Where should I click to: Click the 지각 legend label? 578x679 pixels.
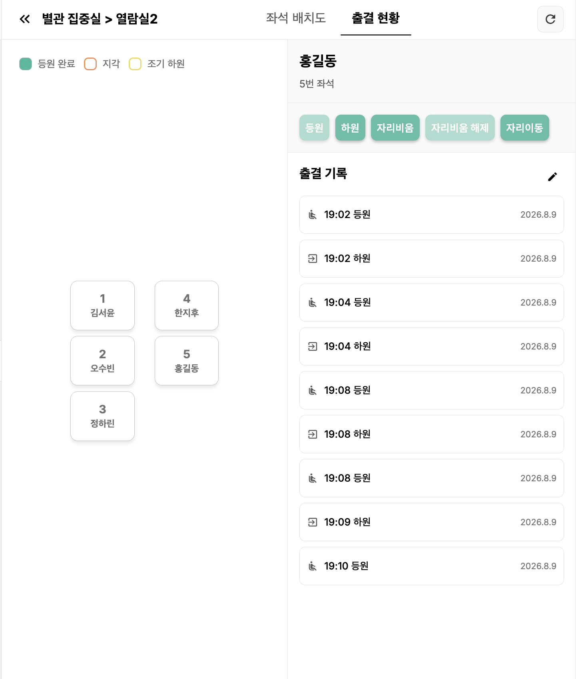(x=111, y=64)
